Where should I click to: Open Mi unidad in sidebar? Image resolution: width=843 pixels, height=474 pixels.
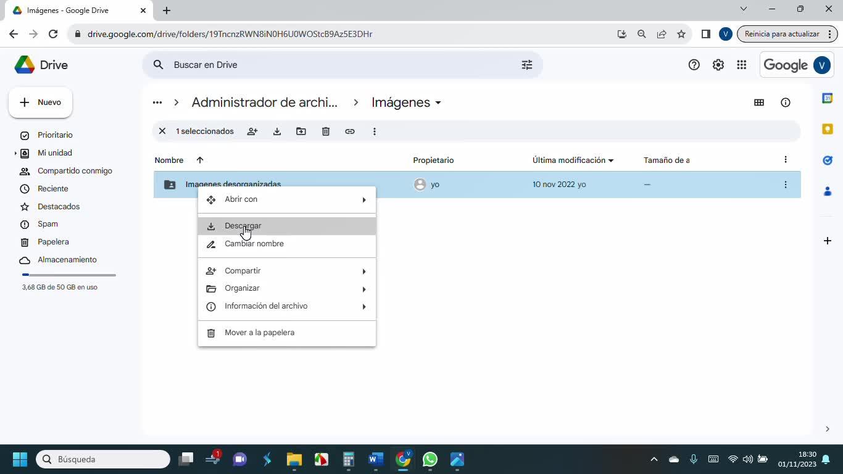(55, 153)
